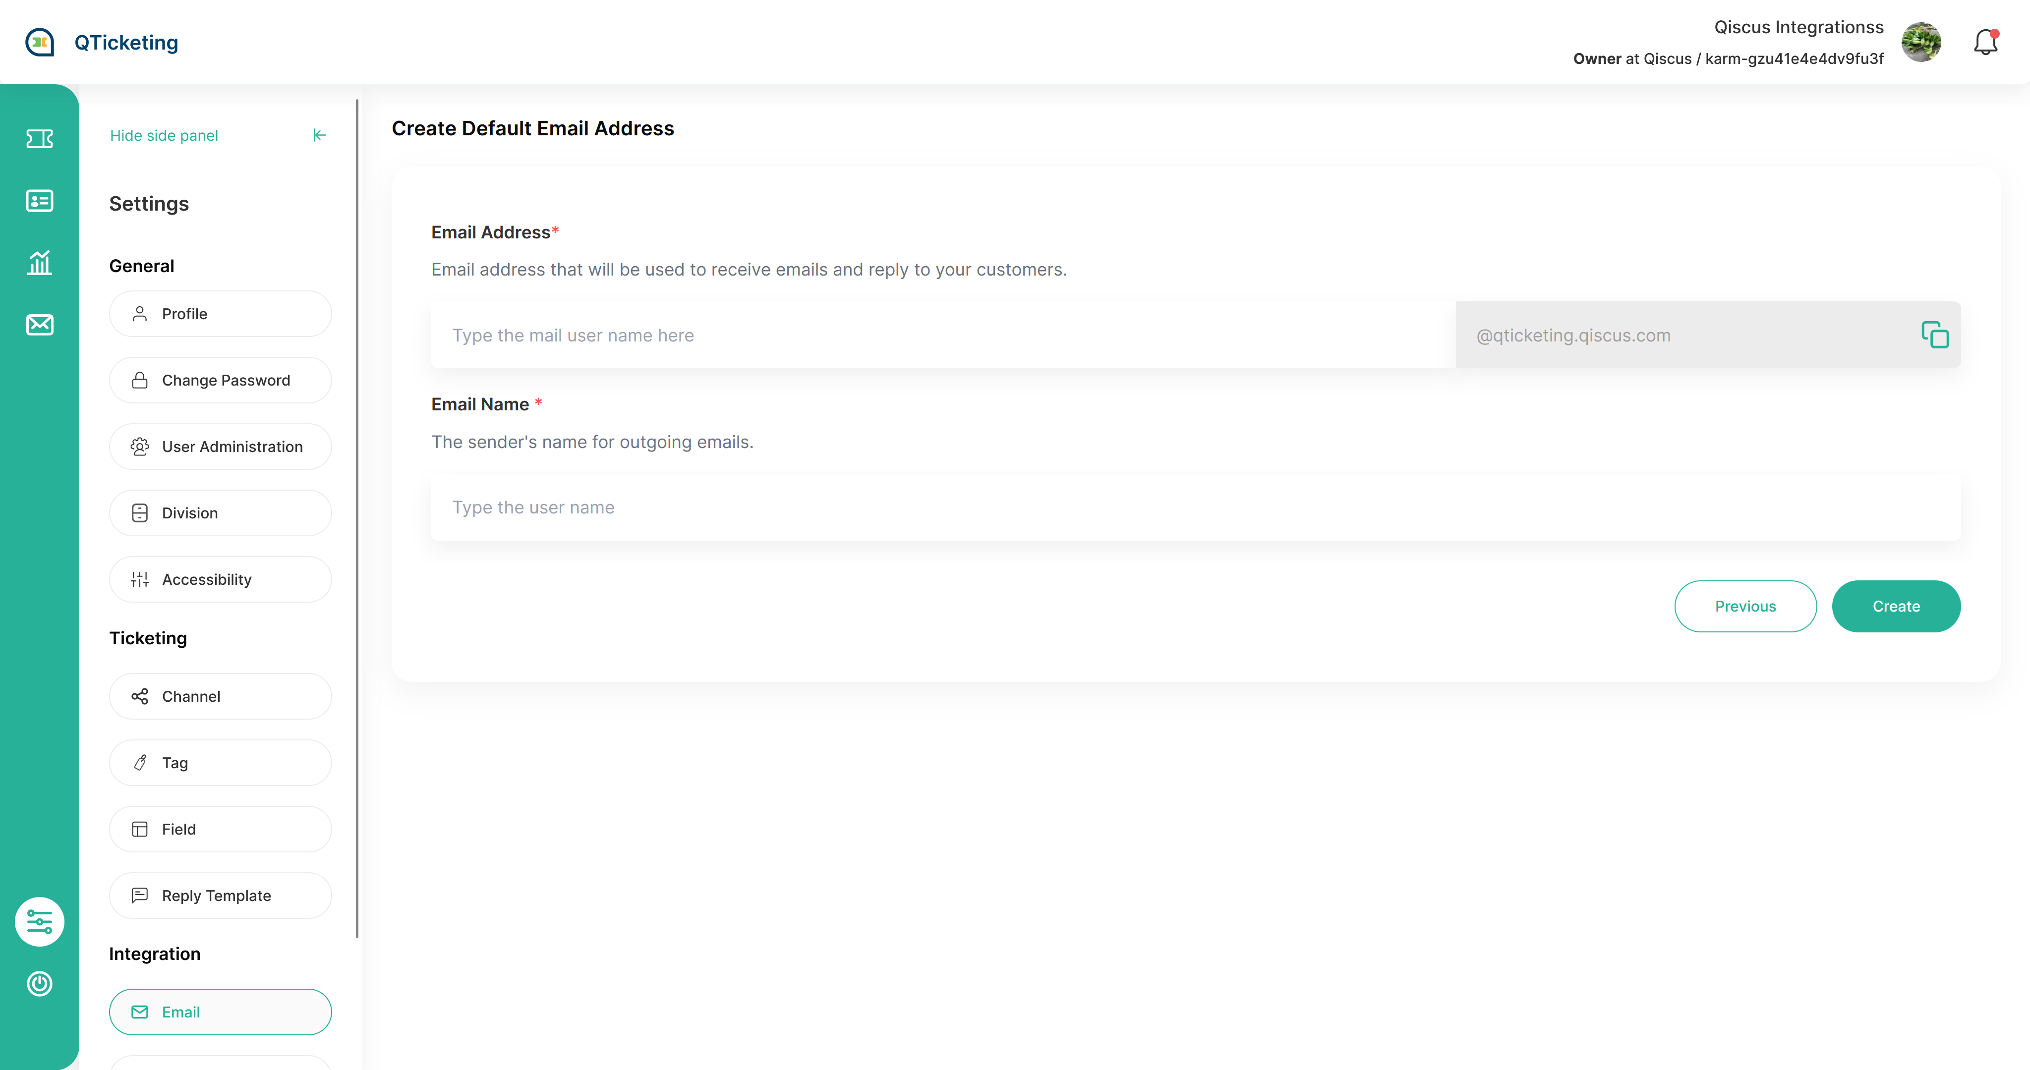Copy the email address with copy icon
This screenshot has height=1070, width=2030.
[1934, 335]
